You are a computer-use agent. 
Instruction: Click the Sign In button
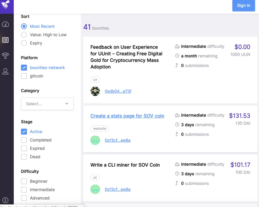click(x=243, y=6)
